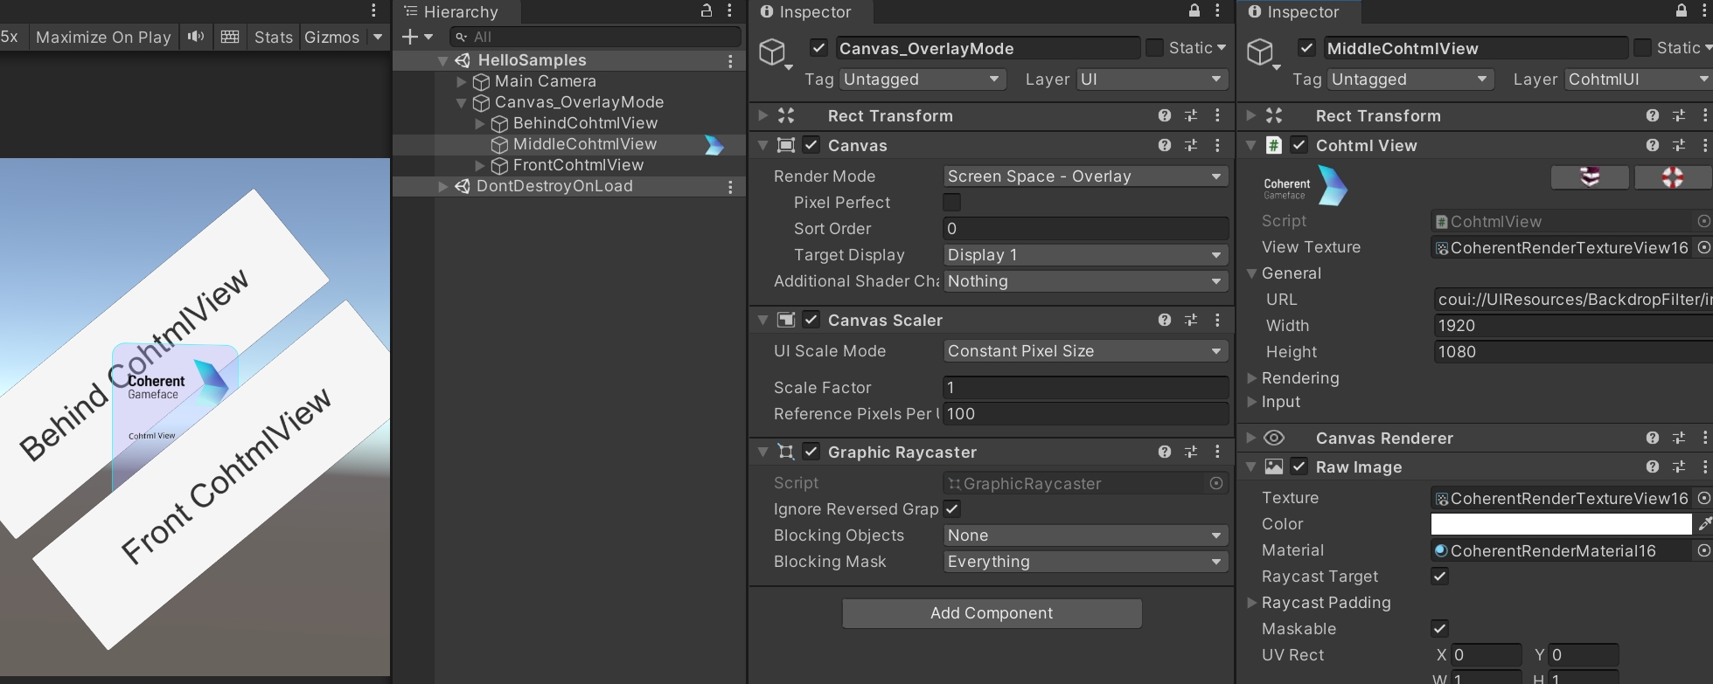Click the Scale Factor input field
The image size is (1713, 684).
1086,388
